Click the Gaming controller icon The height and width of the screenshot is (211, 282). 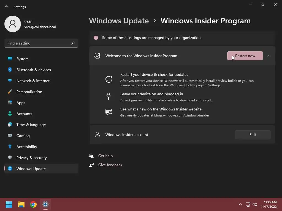point(10,135)
